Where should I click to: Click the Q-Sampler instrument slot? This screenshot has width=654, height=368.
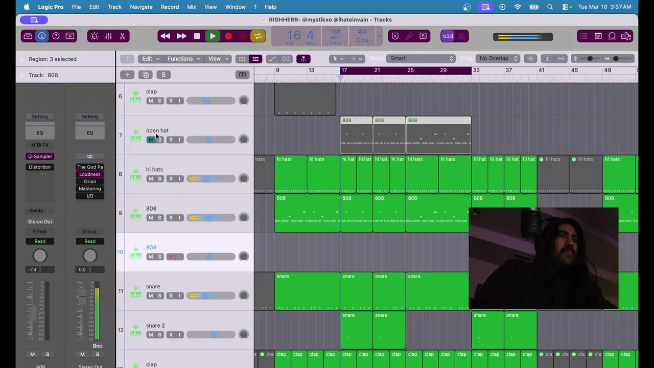(x=40, y=156)
